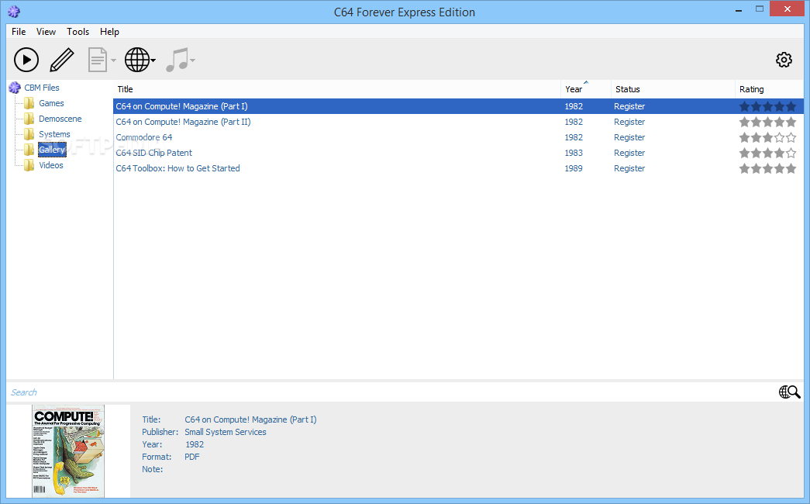The image size is (810, 504).
Task: Click the pencil Edit icon
Action: [62, 60]
